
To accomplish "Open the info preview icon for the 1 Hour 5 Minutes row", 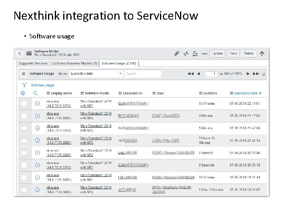I will pyautogui.click(x=38, y=190).
